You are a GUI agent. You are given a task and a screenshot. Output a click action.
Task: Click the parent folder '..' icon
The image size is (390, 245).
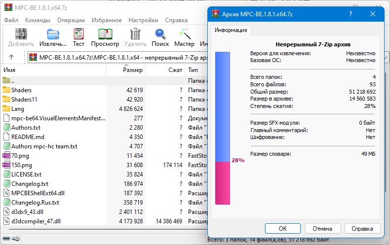pos(6,80)
